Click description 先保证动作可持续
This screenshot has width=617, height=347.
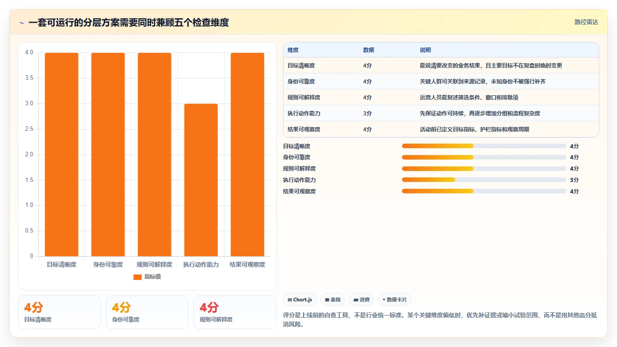(x=480, y=114)
